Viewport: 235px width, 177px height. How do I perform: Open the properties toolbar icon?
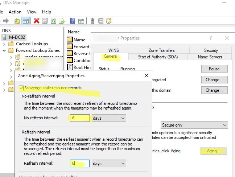pos(45,21)
